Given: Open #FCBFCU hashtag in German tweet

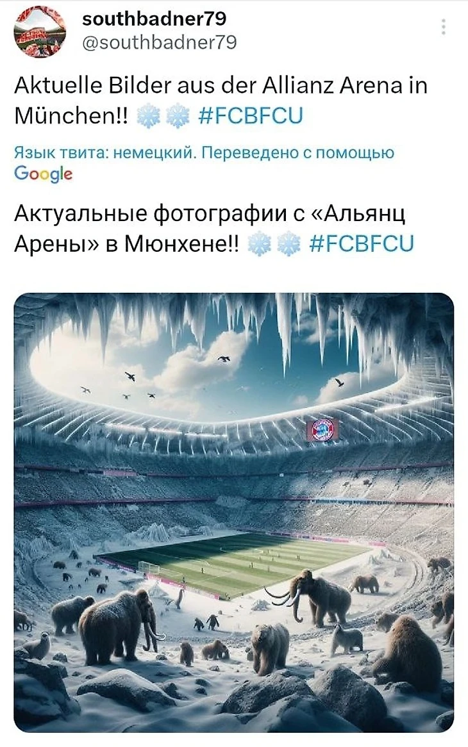Looking at the screenshot, I should coord(250,116).
